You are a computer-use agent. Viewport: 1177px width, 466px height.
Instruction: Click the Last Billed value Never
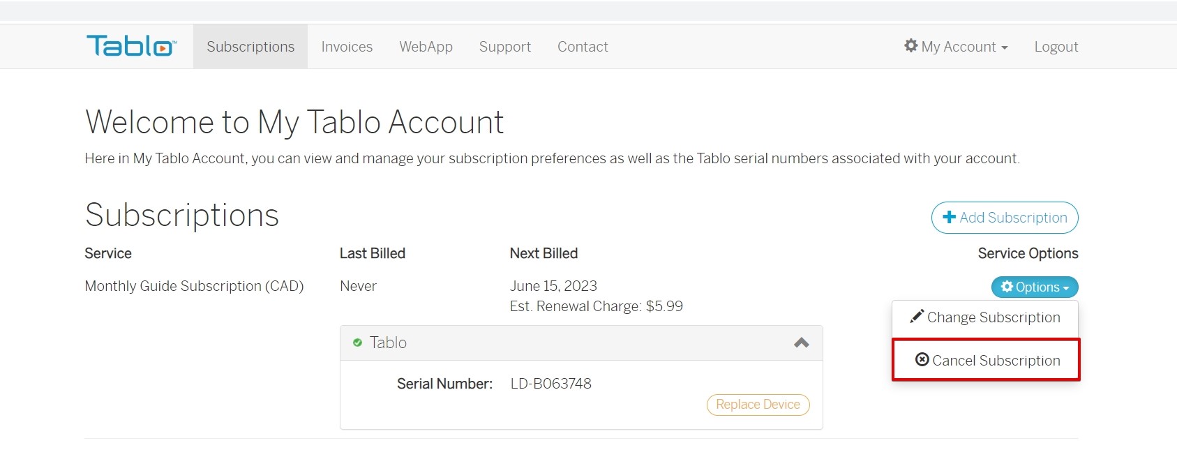click(x=358, y=286)
